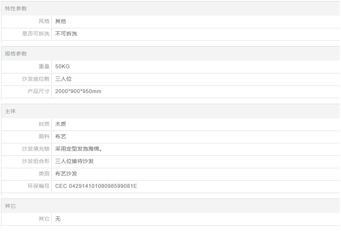The width and height of the screenshot is (341, 234).
Task: Click the 沙发填充物 label
Action: coord(36,149)
